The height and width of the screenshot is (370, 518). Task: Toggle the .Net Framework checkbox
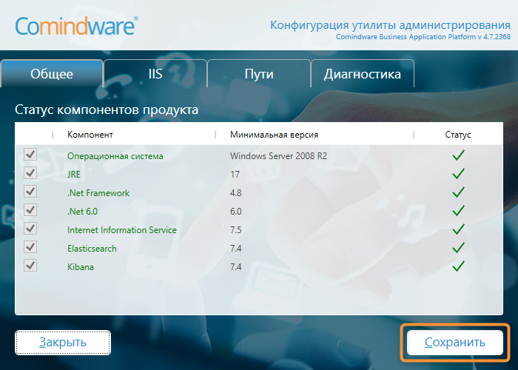pos(30,191)
